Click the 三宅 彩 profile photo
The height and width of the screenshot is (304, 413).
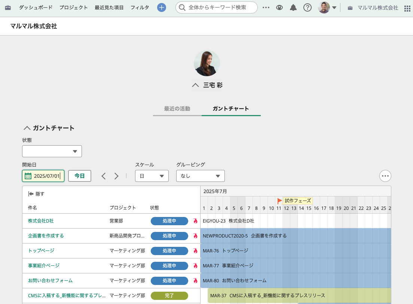click(x=207, y=63)
